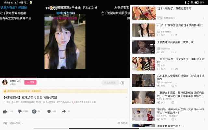This screenshot has width=208, height=130.
Task: Open more menu for 王橹杰这段 video
Action: coord(204,52)
